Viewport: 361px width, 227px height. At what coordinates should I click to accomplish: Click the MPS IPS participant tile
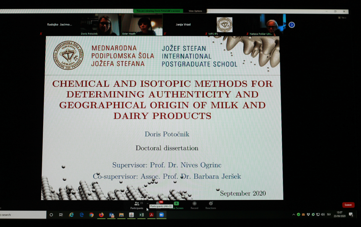click(x=224, y=25)
